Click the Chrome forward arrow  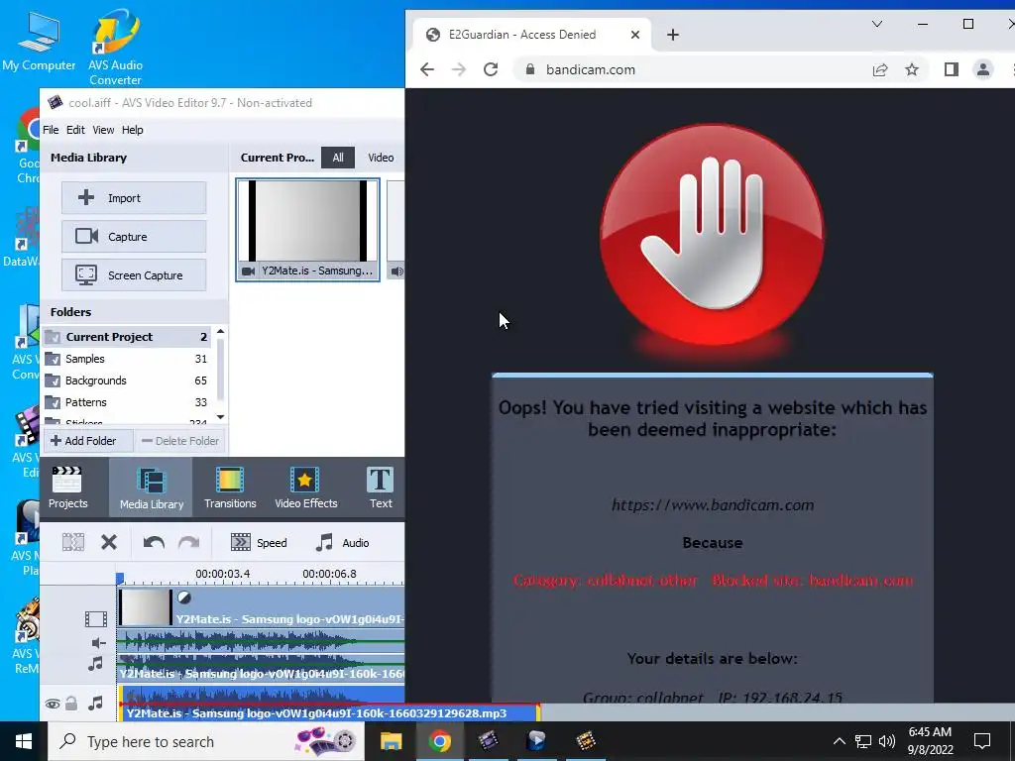(459, 69)
